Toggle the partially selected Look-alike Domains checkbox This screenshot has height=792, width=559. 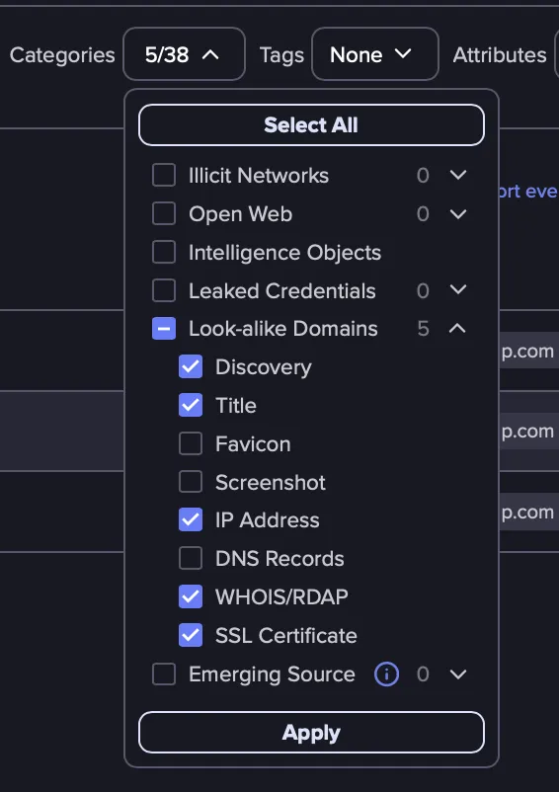pyautogui.click(x=164, y=328)
